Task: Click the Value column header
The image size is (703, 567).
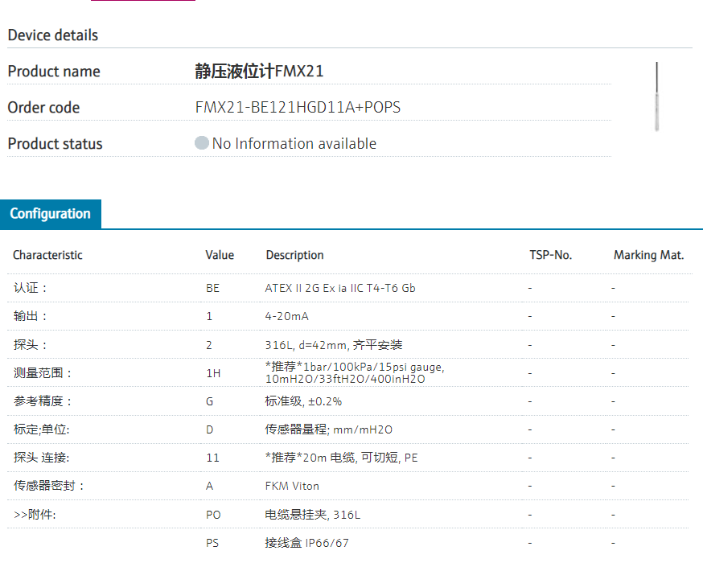Action: 220,255
